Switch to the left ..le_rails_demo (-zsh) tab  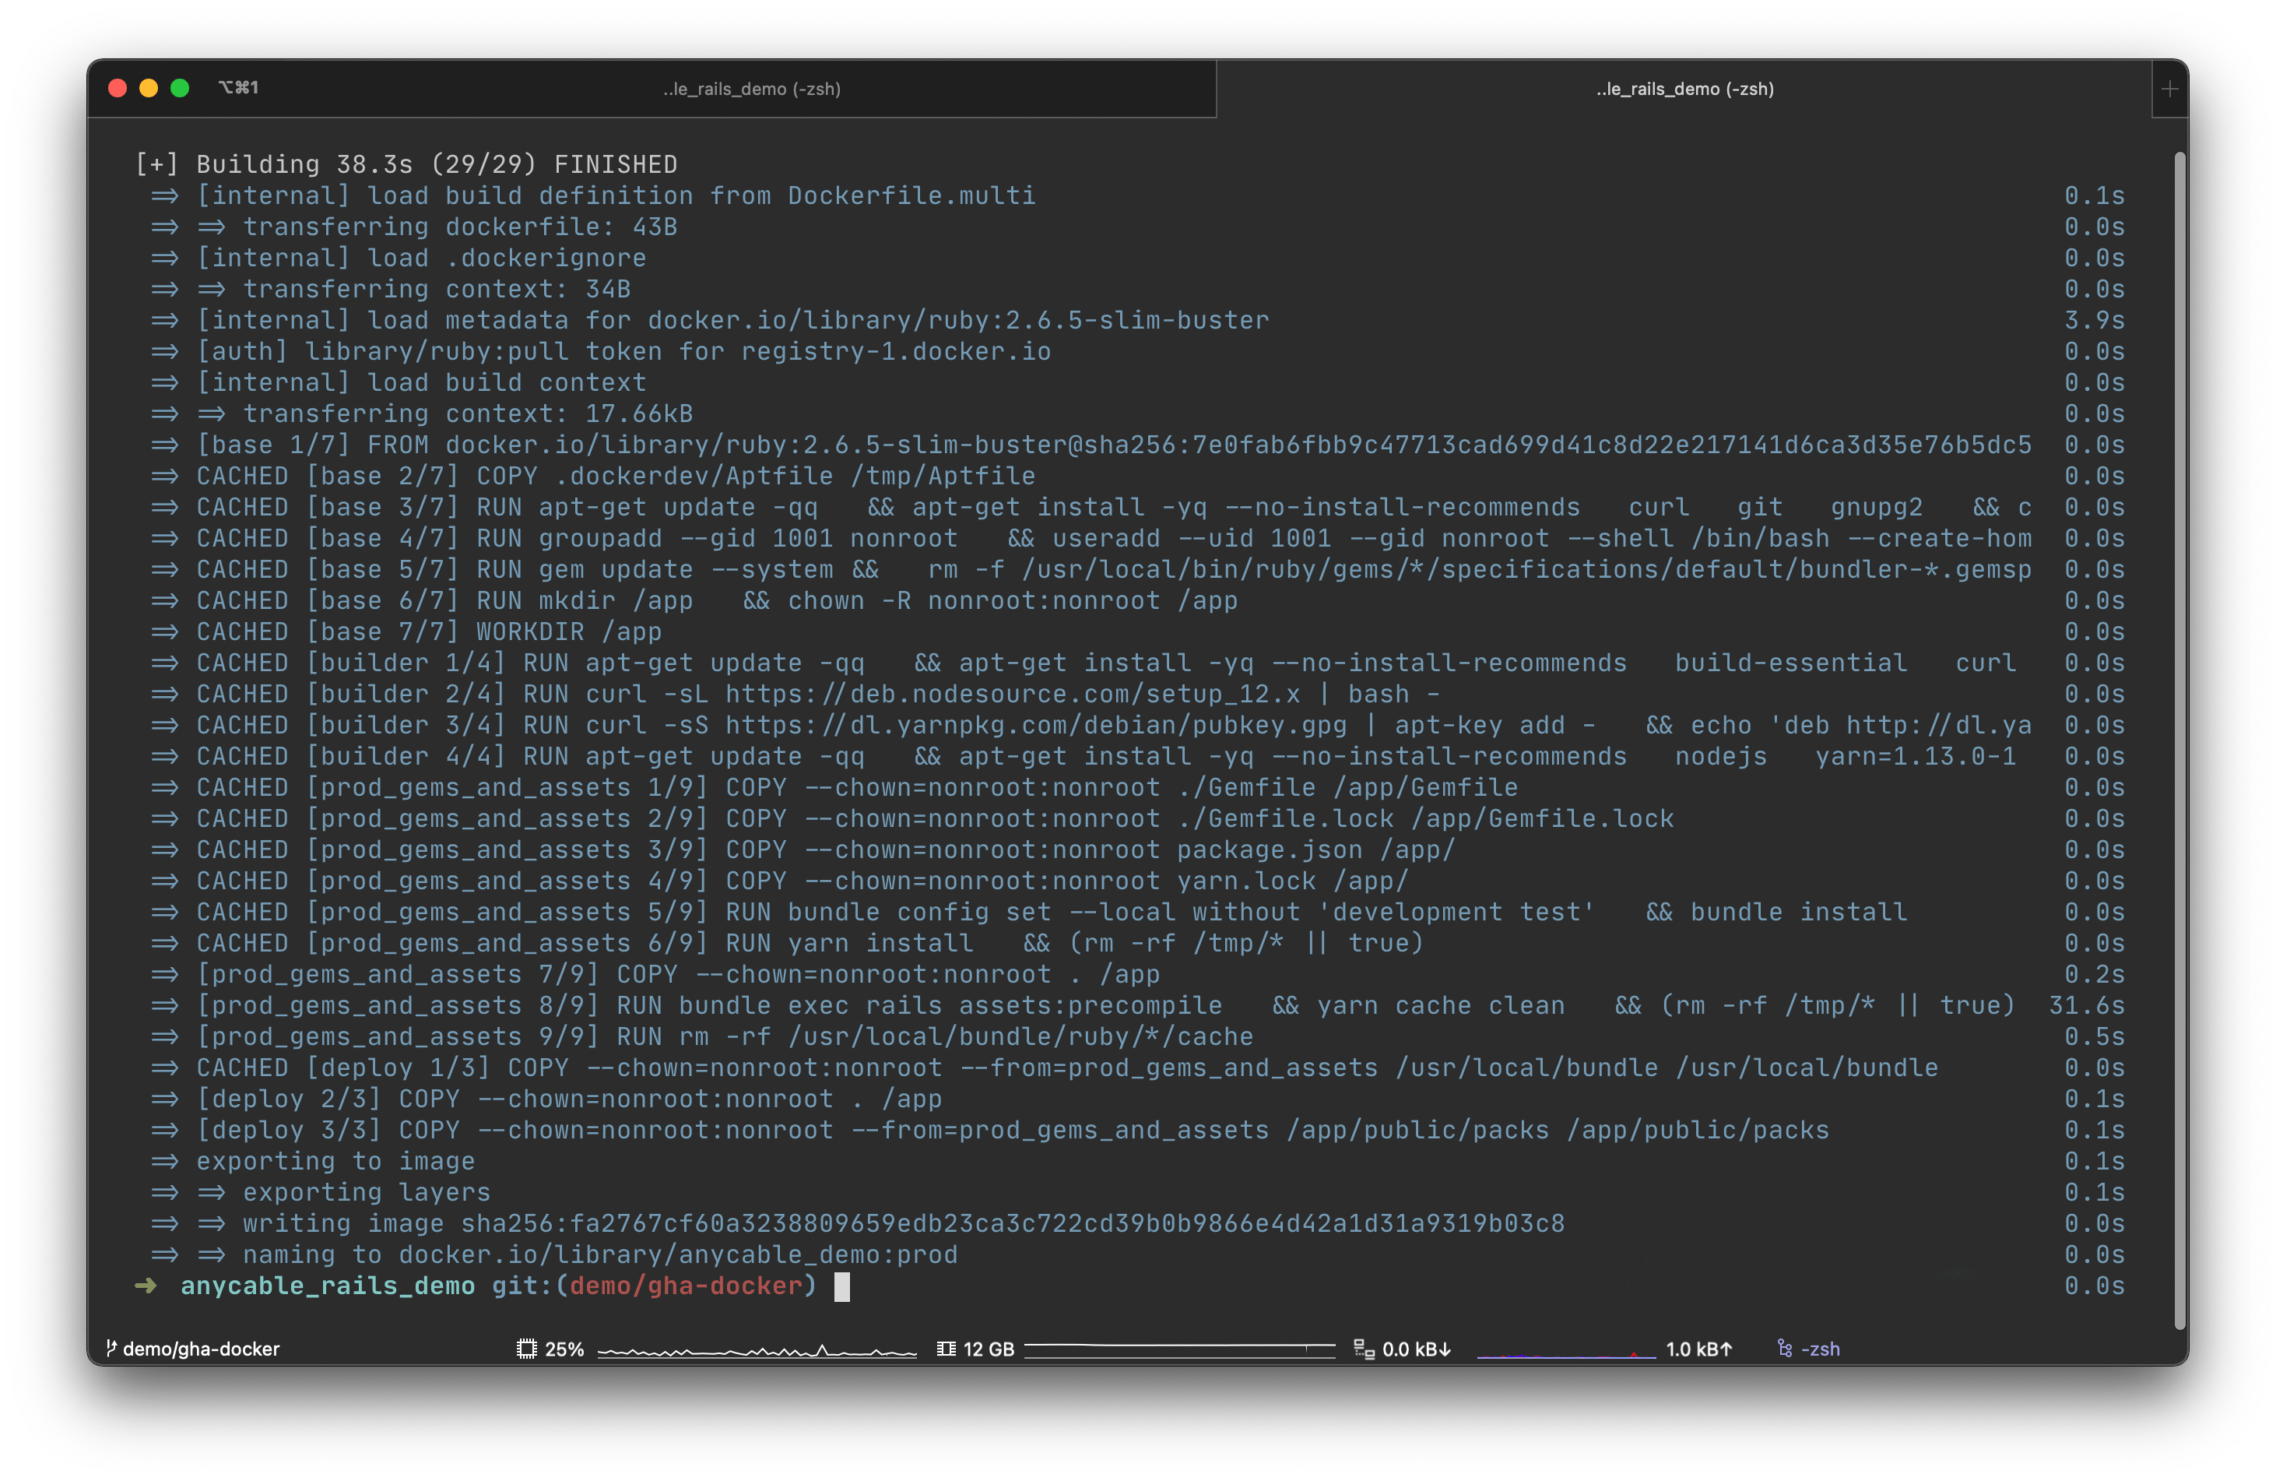(x=752, y=89)
